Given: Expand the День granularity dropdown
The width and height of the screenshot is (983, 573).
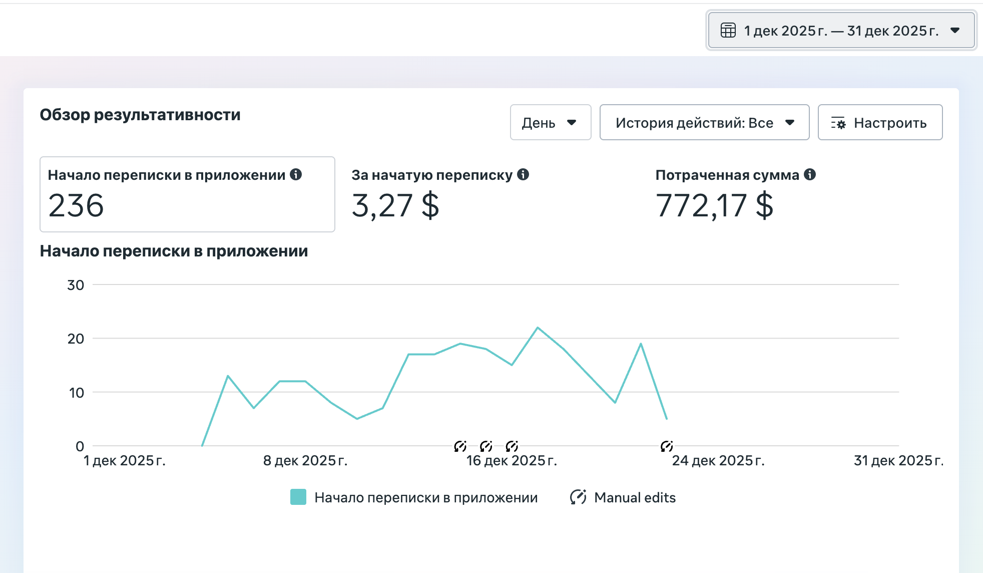Looking at the screenshot, I should point(551,122).
